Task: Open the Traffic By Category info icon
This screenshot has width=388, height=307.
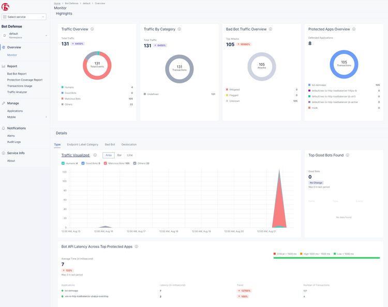Action: point(180,30)
